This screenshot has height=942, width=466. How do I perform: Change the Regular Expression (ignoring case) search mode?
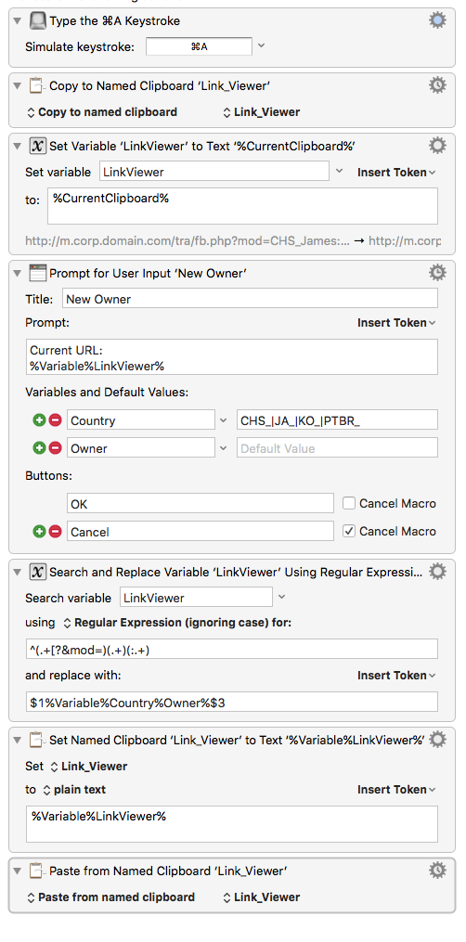177,623
